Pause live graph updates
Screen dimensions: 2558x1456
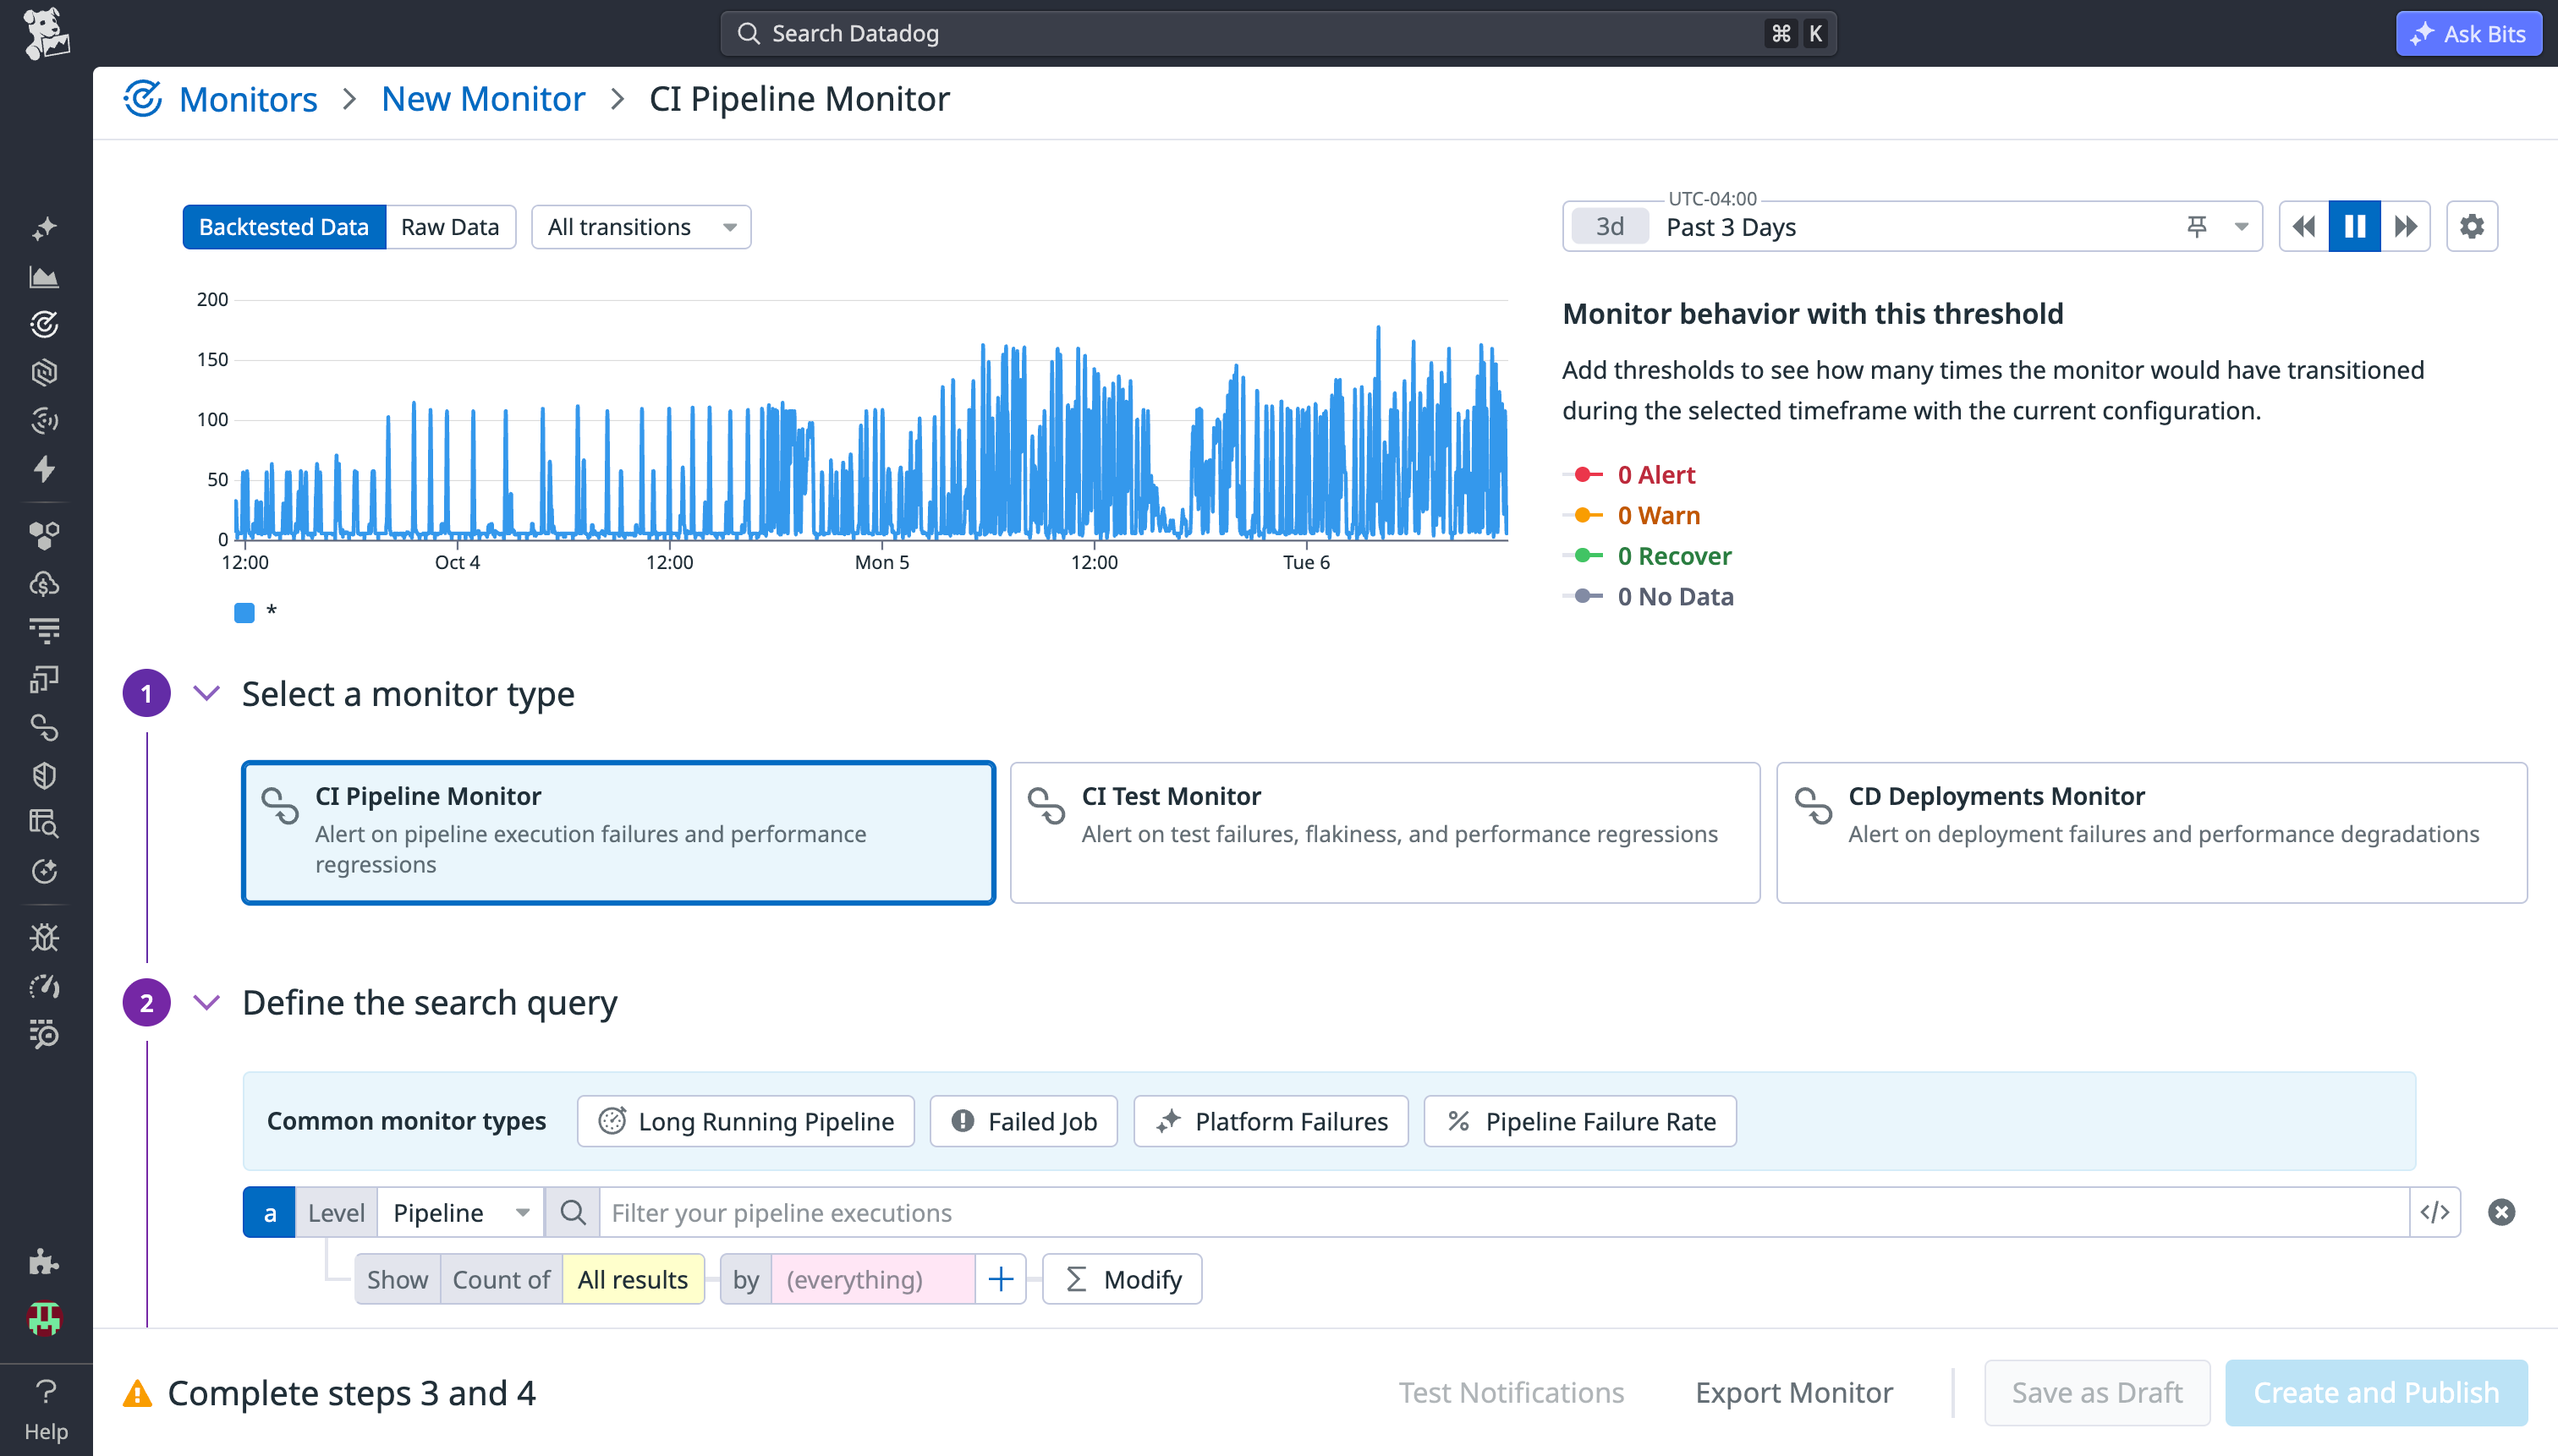[x=2354, y=227]
